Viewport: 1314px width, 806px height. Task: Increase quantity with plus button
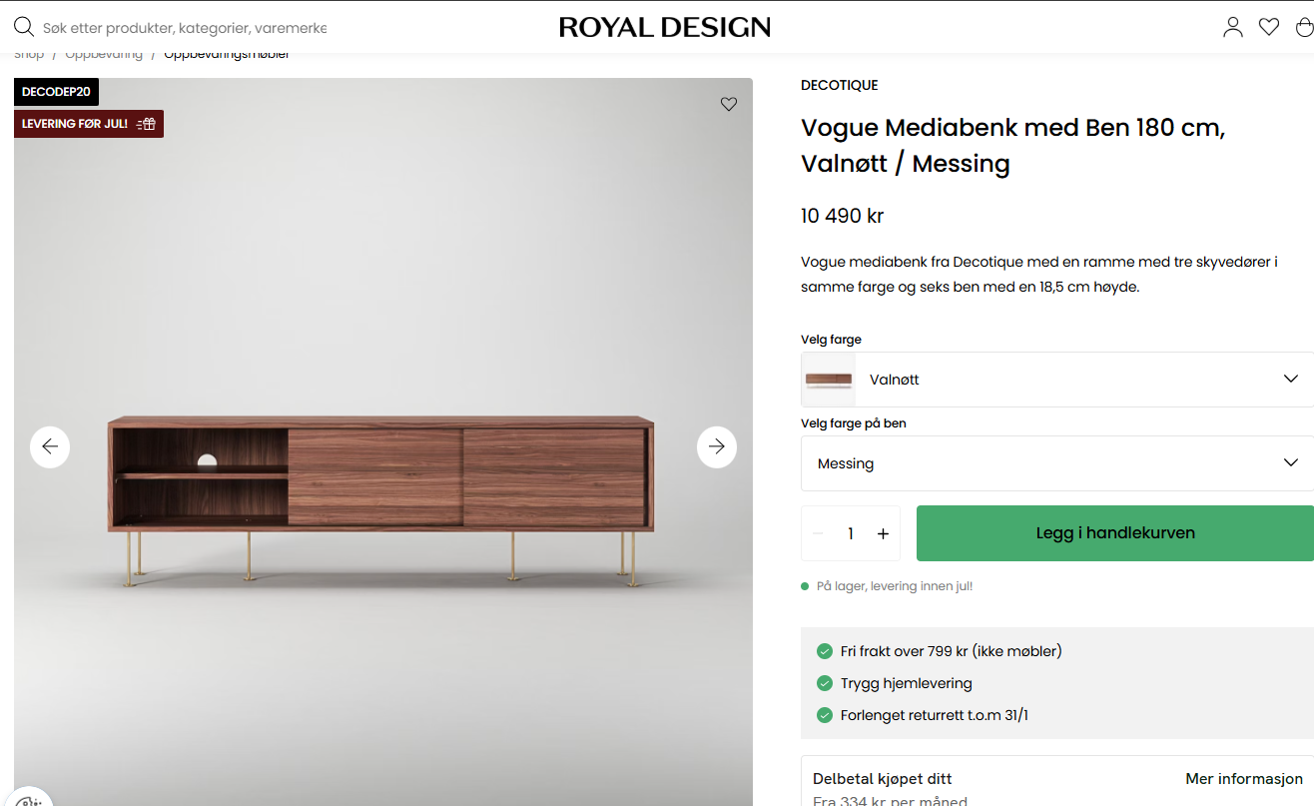point(883,533)
